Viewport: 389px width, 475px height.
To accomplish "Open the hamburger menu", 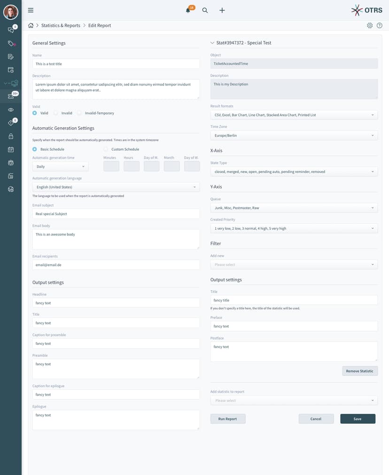I will [x=31, y=10].
